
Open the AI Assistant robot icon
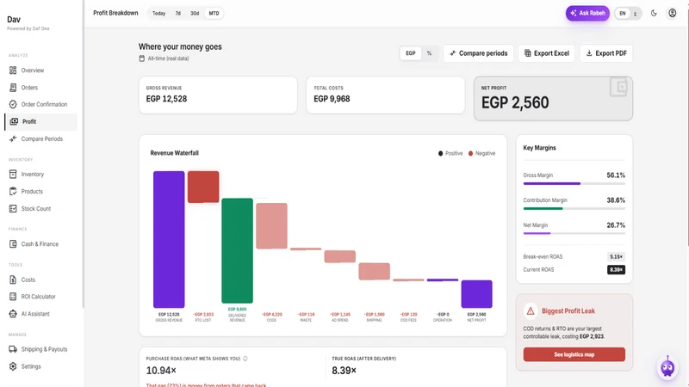click(13, 314)
